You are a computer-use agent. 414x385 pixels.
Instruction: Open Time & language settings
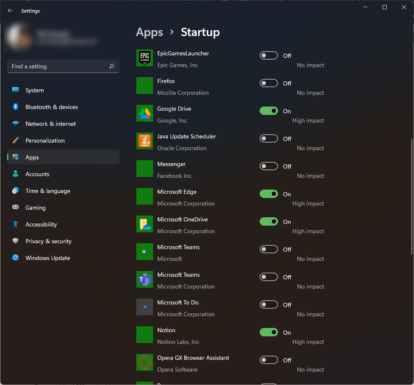(63, 191)
